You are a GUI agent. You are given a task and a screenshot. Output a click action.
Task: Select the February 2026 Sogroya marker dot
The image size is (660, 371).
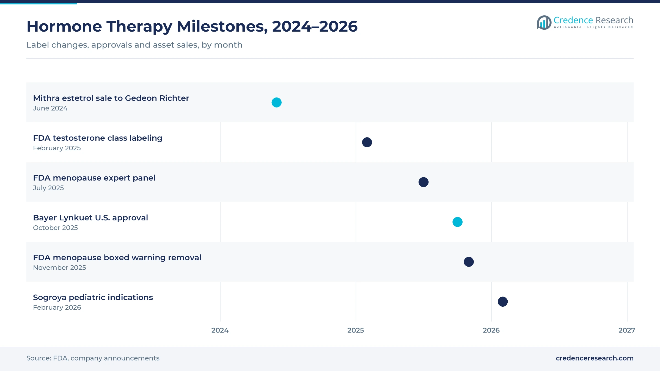coord(503,302)
